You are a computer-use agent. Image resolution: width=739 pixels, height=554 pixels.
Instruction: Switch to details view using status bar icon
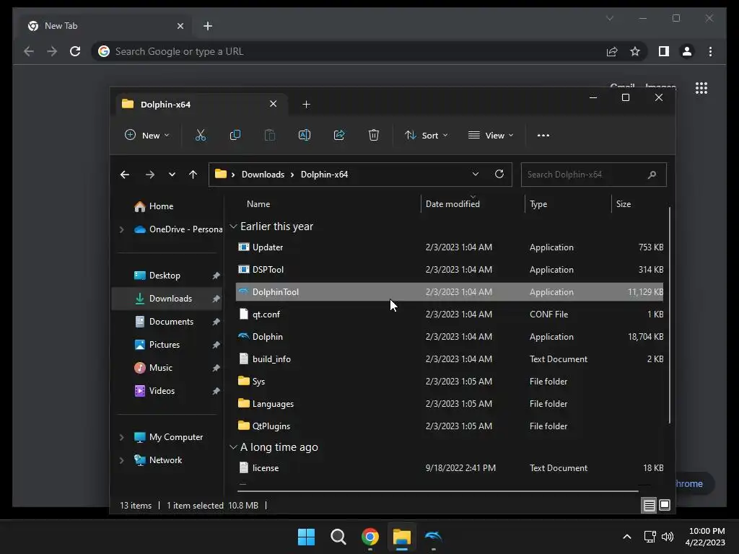649,506
